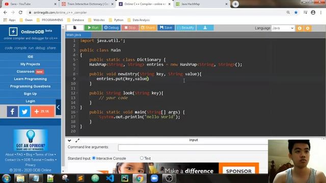
Task: Beautify the source code
Action: click(x=185, y=27)
